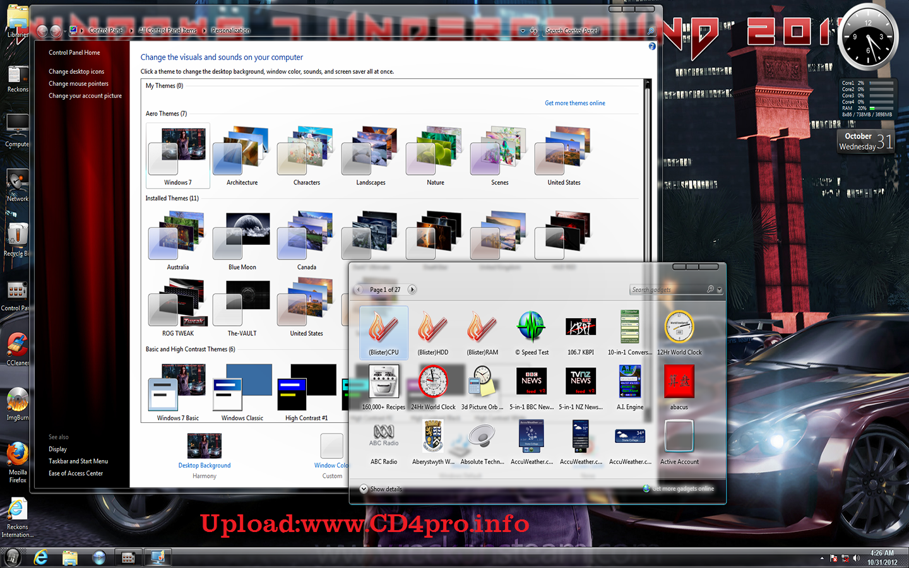Apply the High Contrast #1 theme
The image size is (909, 568).
click(307, 392)
